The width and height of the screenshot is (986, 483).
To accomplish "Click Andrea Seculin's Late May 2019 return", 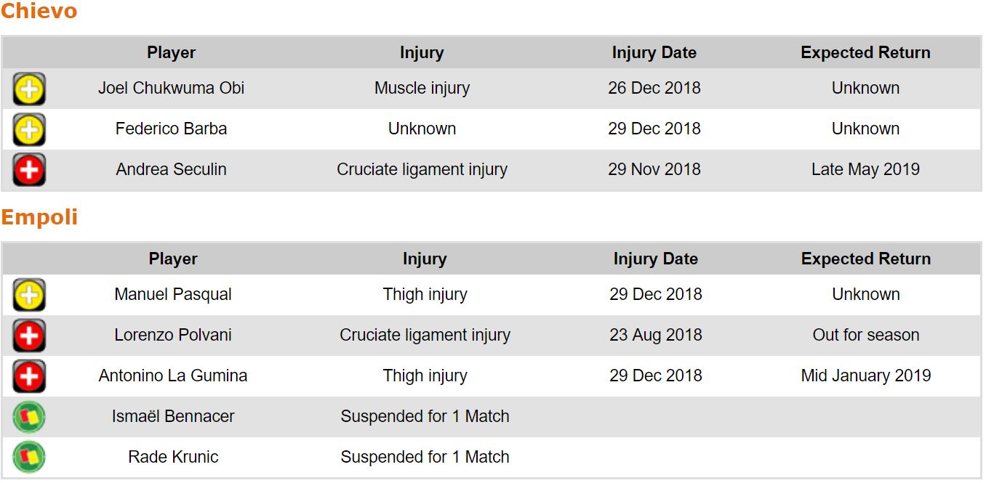I will point(865,170).
